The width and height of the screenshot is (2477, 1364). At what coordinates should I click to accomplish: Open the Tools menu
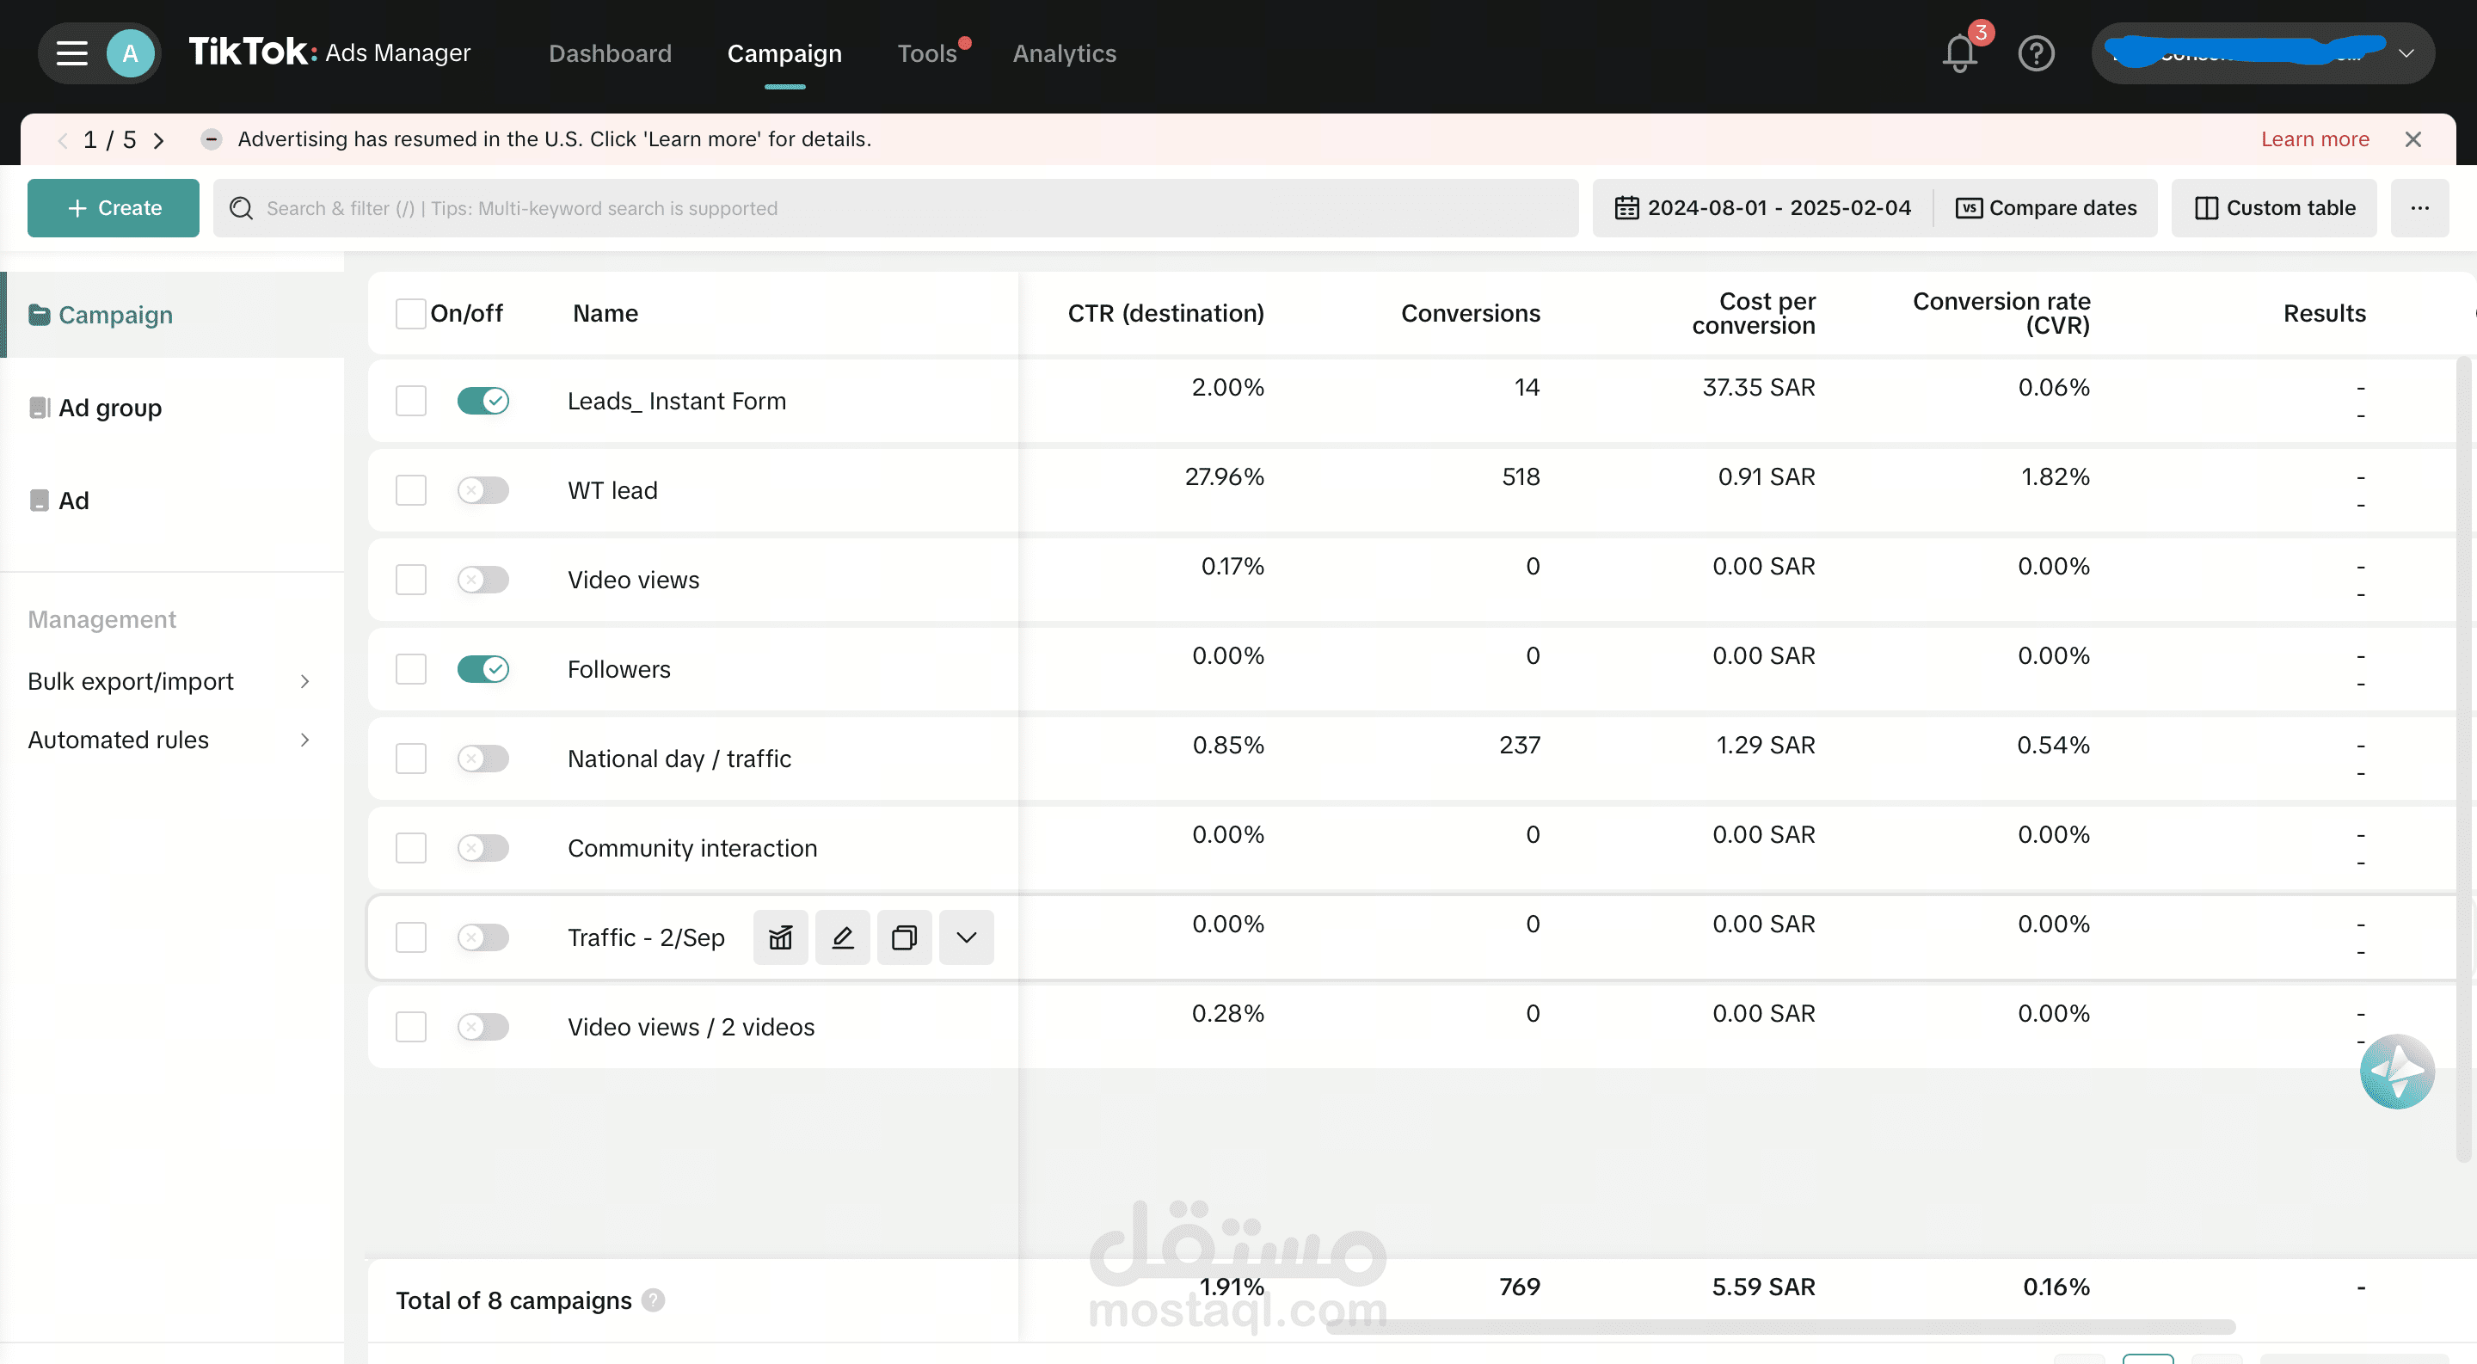click(927, 54)
